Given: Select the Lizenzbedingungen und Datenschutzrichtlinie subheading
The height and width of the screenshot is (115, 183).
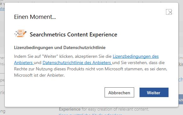Looking at the screenshot, I should pyautogui.click(x=60, y=48).
